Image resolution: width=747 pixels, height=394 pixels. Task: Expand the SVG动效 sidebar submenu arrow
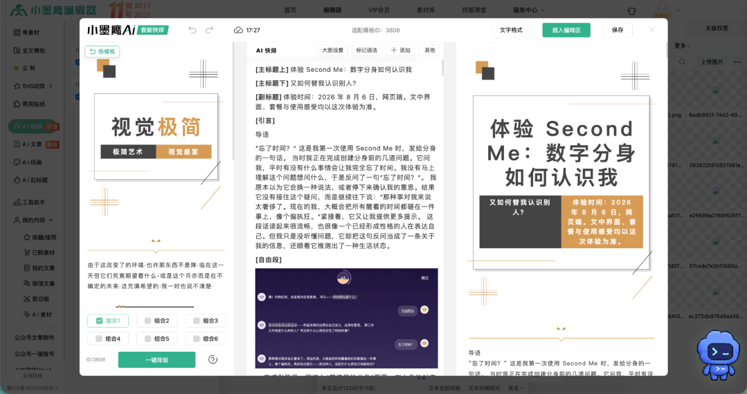tap(51, 86)
